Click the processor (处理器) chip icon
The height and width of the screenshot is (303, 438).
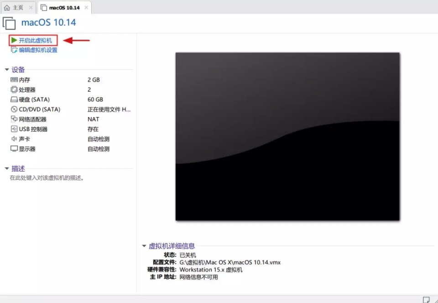14,89
